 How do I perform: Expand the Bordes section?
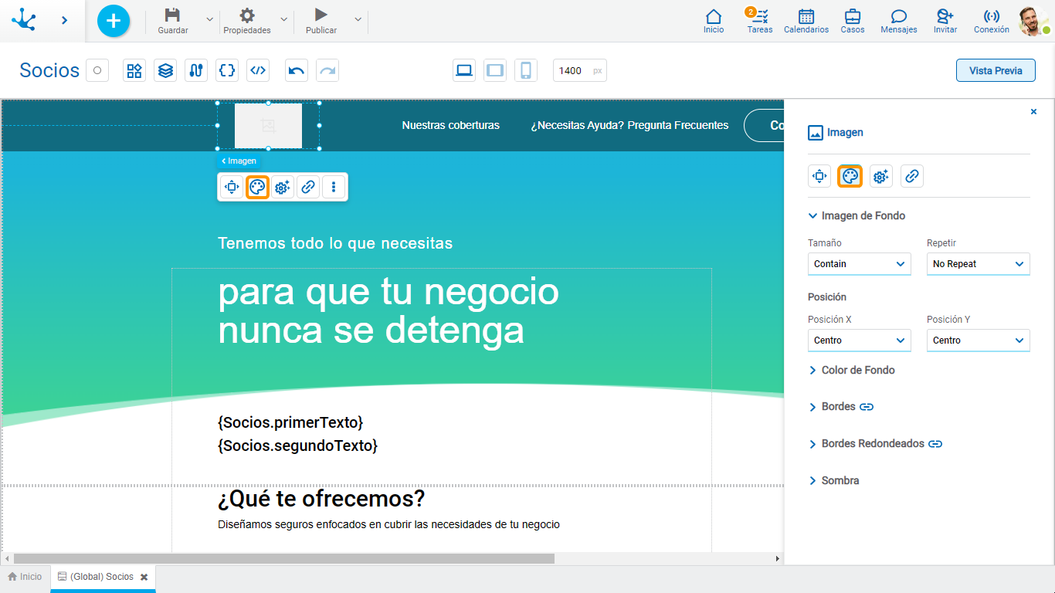pyautogui.click(x=832, y=406)
